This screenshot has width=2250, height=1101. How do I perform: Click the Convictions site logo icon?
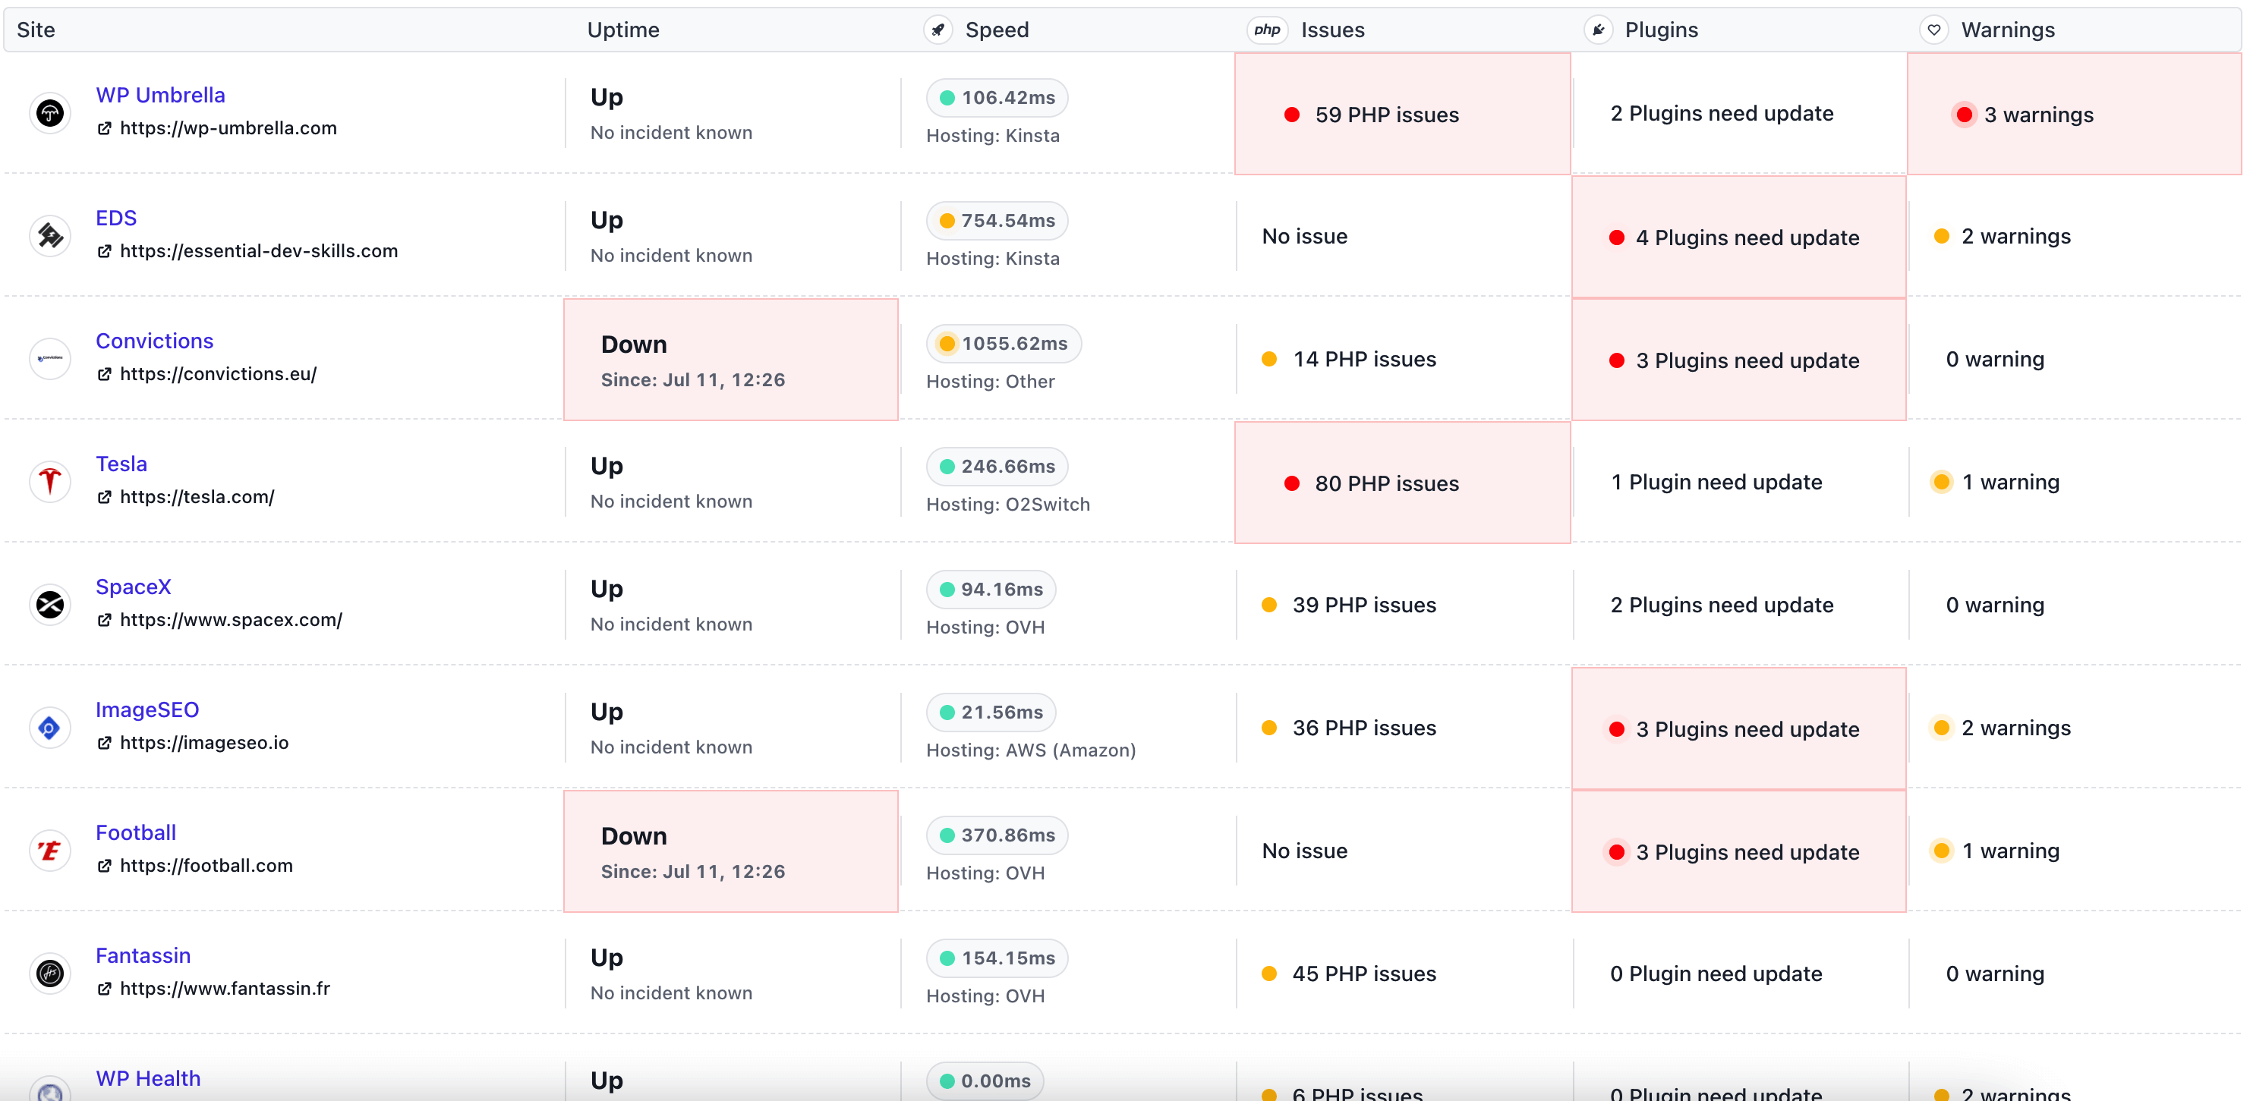(x=50, y=359)
